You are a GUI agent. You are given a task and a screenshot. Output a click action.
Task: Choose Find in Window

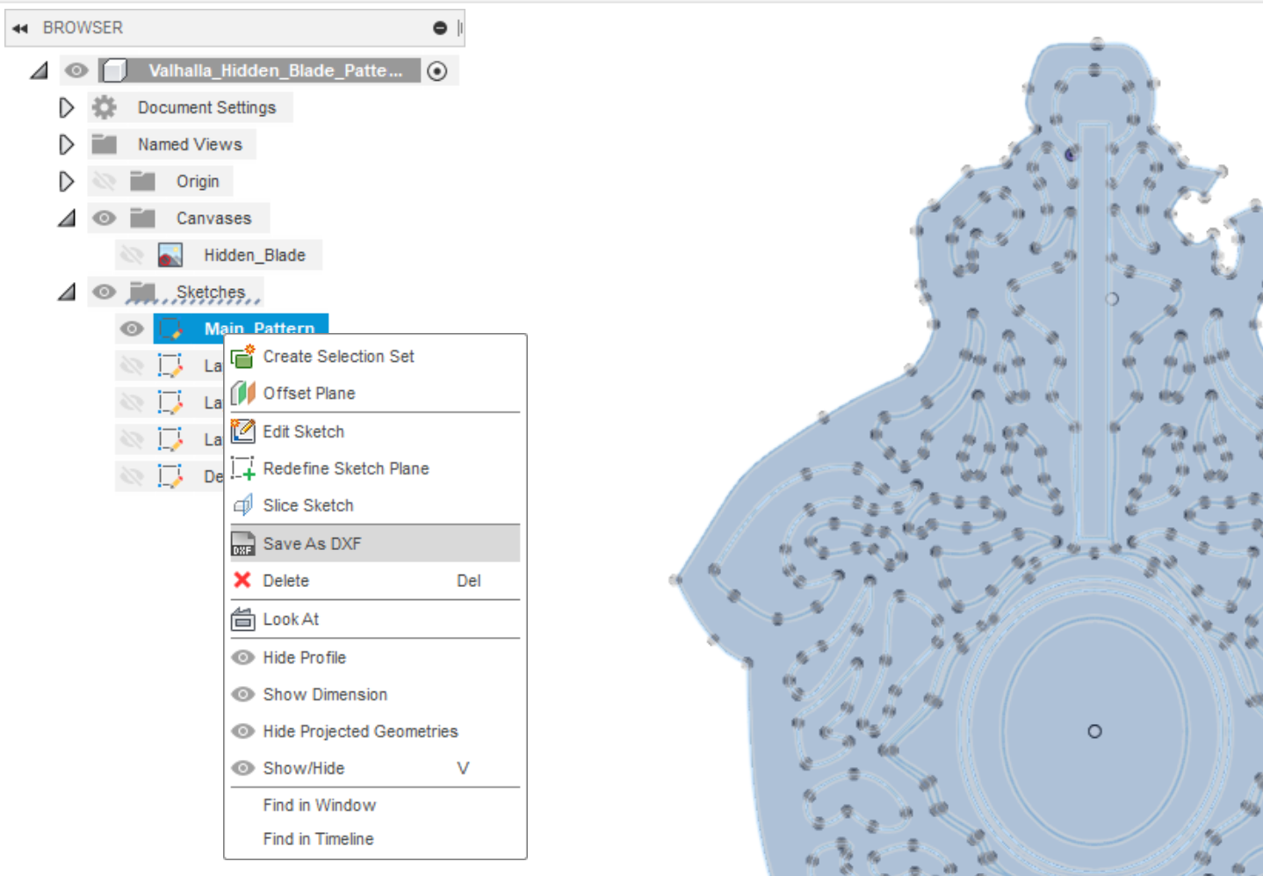375,805
